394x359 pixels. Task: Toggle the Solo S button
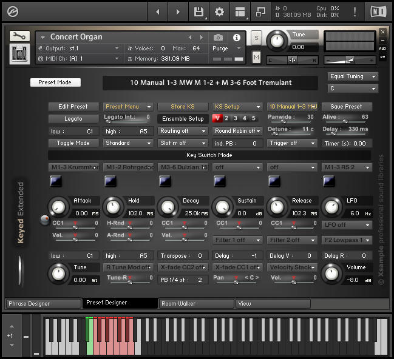(x=256, y=38)
